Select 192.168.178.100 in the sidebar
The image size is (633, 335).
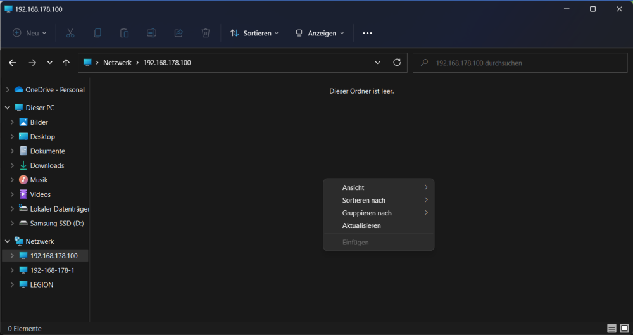pyautogui.click(x=54, y=256)
